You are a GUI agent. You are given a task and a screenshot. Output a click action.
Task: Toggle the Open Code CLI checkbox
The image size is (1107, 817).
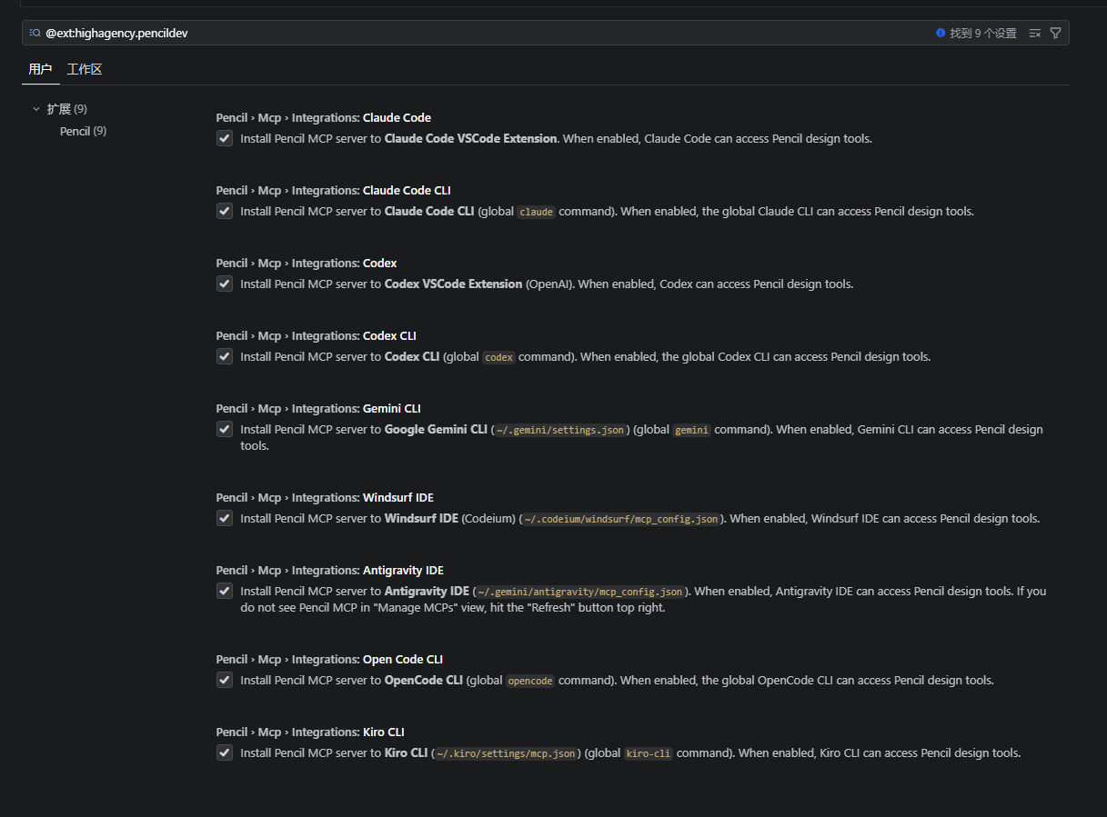point(225,680)
